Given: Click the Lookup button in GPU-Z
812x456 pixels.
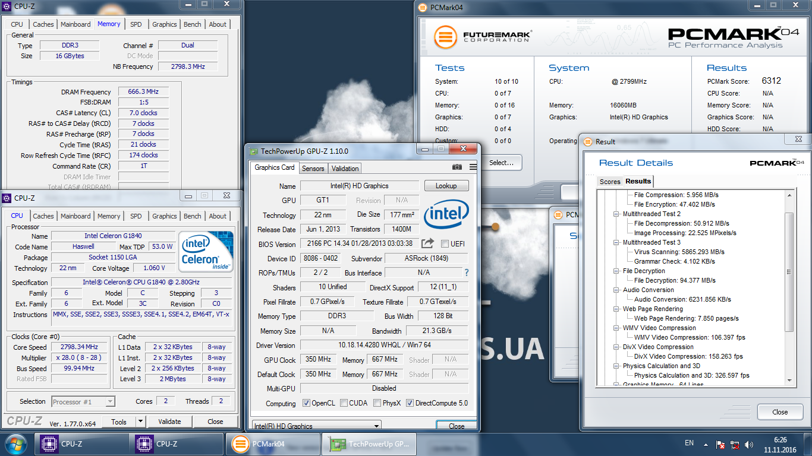Looking at the screenshot, I should (x=446, y=186).
